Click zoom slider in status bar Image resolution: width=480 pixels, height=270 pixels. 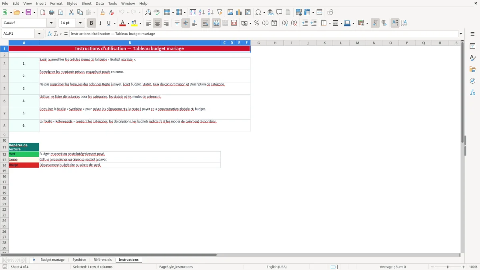(448, 267)
